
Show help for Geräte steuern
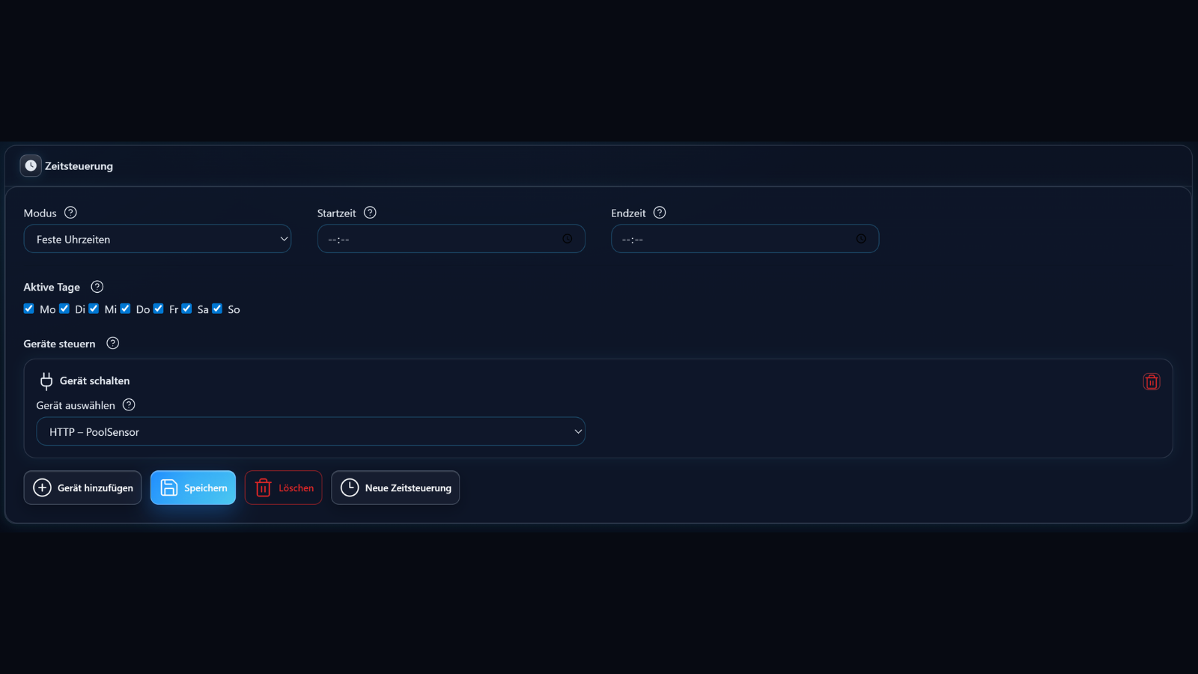[113, 343]
